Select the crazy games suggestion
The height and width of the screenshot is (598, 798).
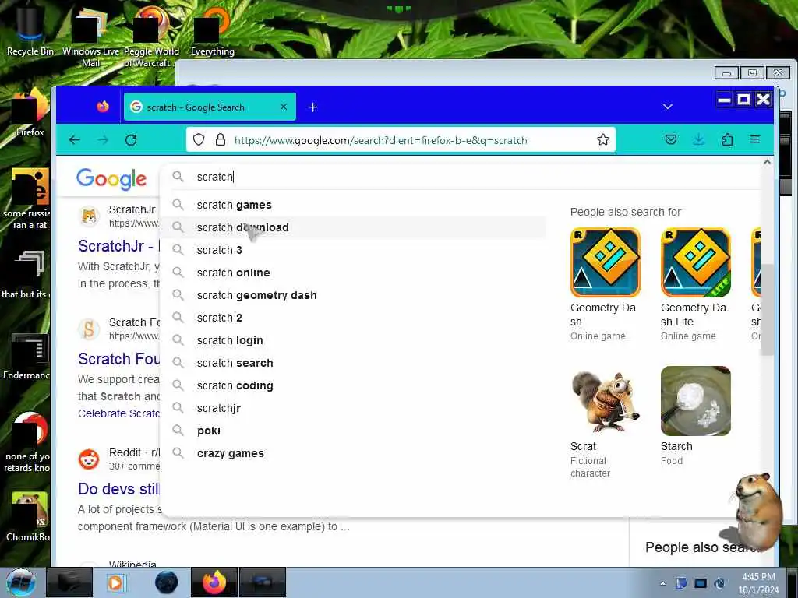tap(353, 453)
